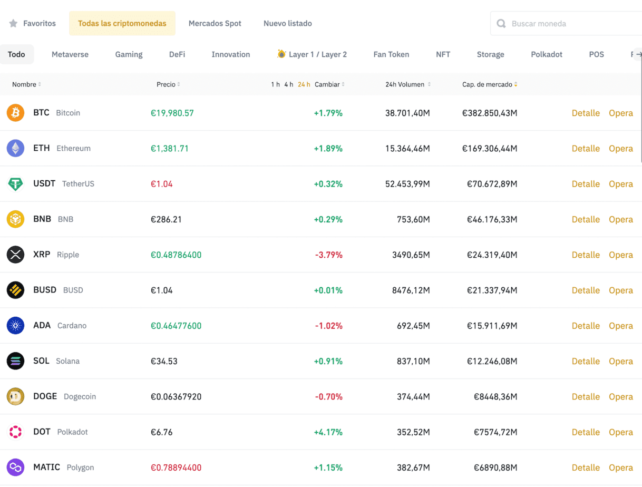Click USDT volume 52.453,99M
The height and width of the screenshot is (487, 642).
tap(407, 184)
